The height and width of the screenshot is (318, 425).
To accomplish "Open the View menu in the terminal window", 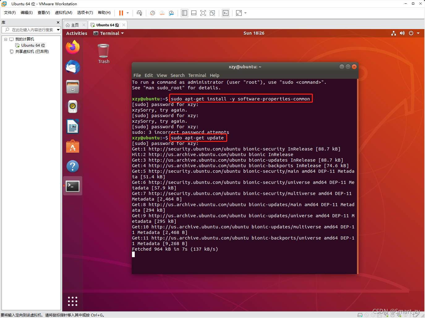I will pos(162,75).
